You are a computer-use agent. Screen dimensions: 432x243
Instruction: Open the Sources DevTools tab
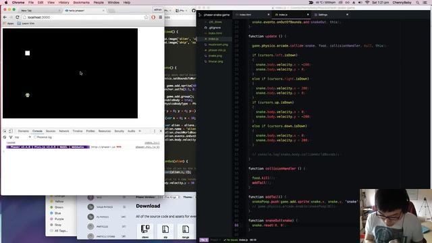coord(51,131)
